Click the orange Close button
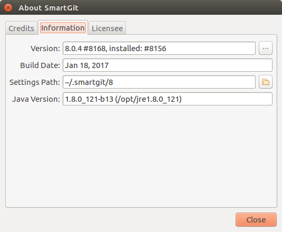Viewport: 282px width, 232px height. 256,219
